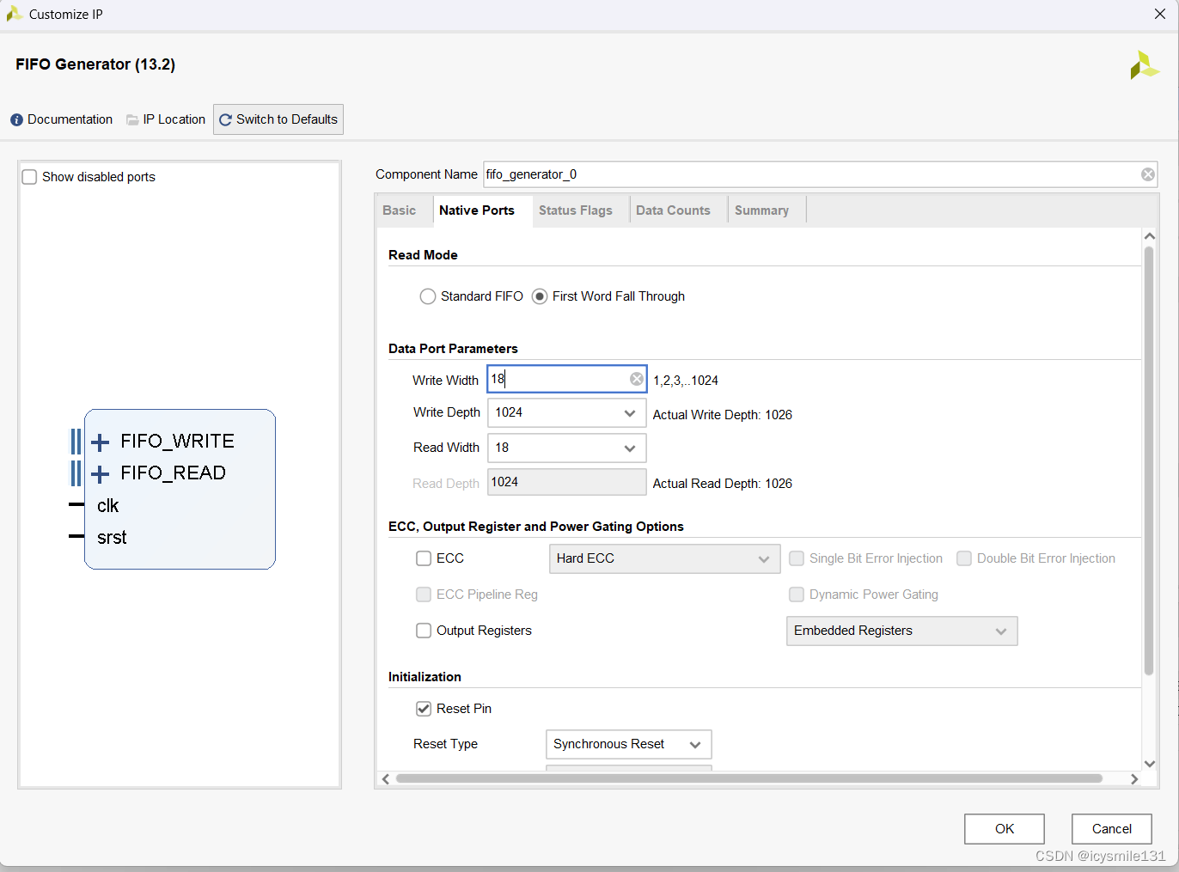Image resolution: width=1179 pixels, height=872 pixels.
Task: Click Dynamic Power Gating checkbox
Action: [797, 595]
